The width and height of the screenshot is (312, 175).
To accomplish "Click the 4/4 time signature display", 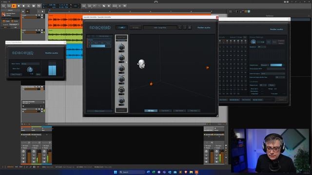I will tap(54, 7).
